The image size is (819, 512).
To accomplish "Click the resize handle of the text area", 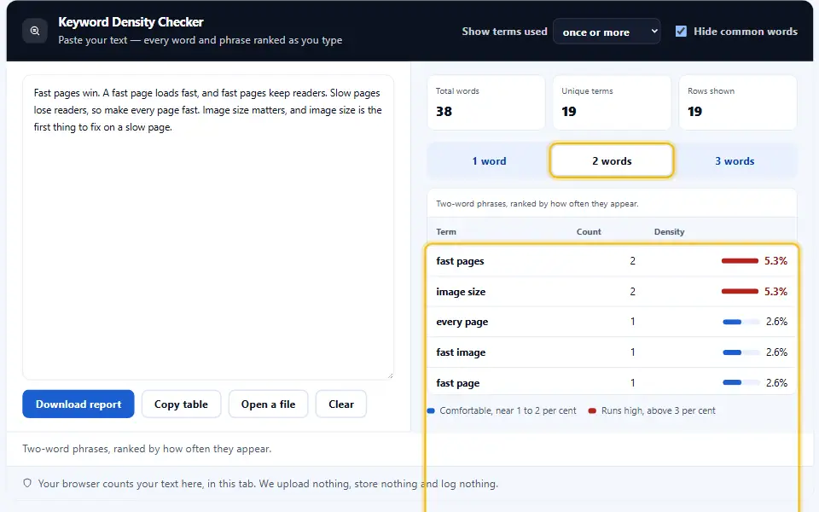I will (390, 375).
